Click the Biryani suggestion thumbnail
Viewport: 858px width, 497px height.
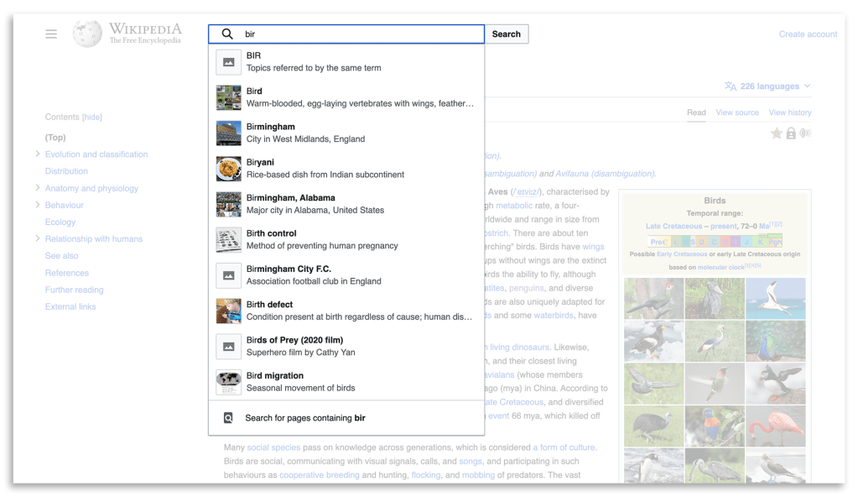click(228, 169)
